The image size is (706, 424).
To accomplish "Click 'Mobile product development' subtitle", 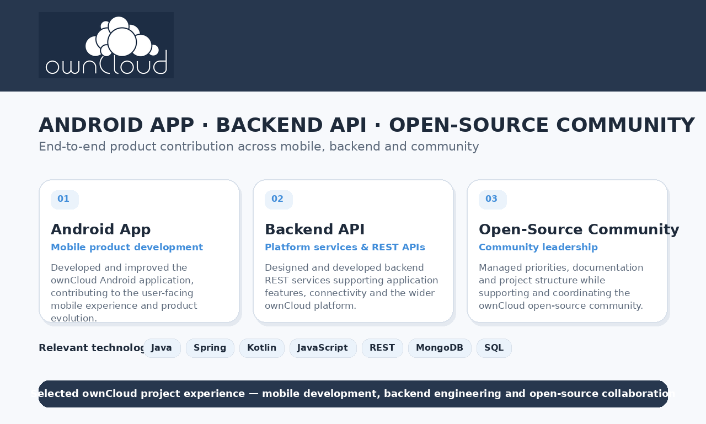I will pos(127,247).
